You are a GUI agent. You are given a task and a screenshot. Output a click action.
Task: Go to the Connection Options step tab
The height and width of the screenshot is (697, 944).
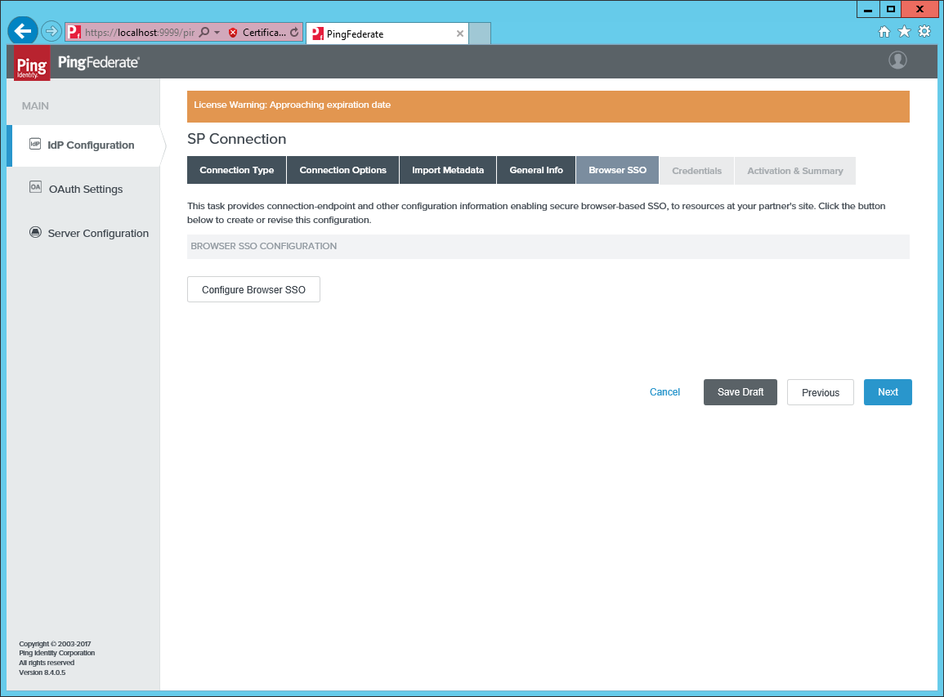(x=343, y=170)
